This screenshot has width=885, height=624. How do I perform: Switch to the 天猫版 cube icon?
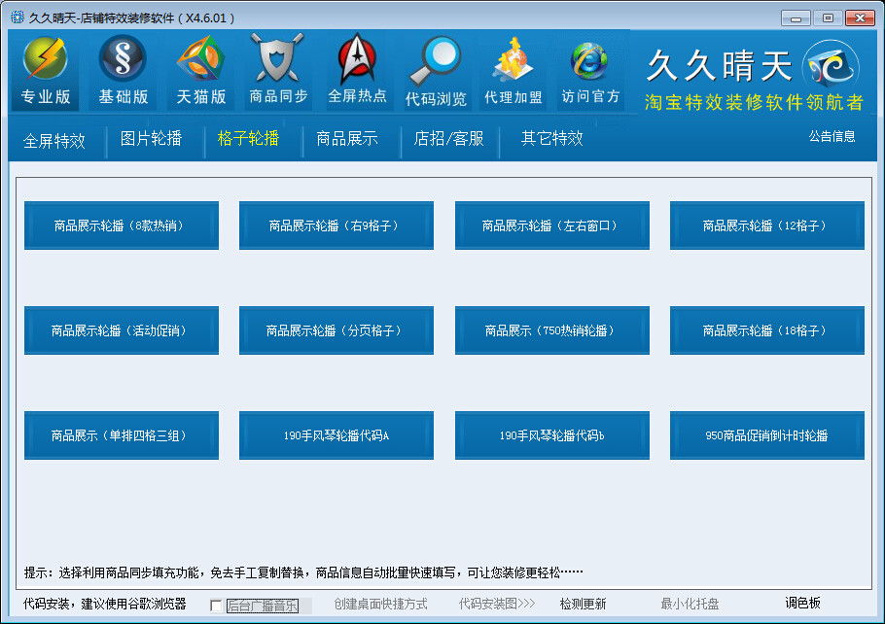[201, 60]
